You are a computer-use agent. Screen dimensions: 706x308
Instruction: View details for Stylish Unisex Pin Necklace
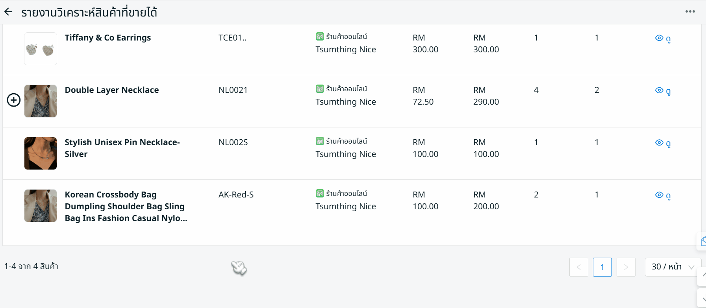click(x=663, y=143)
